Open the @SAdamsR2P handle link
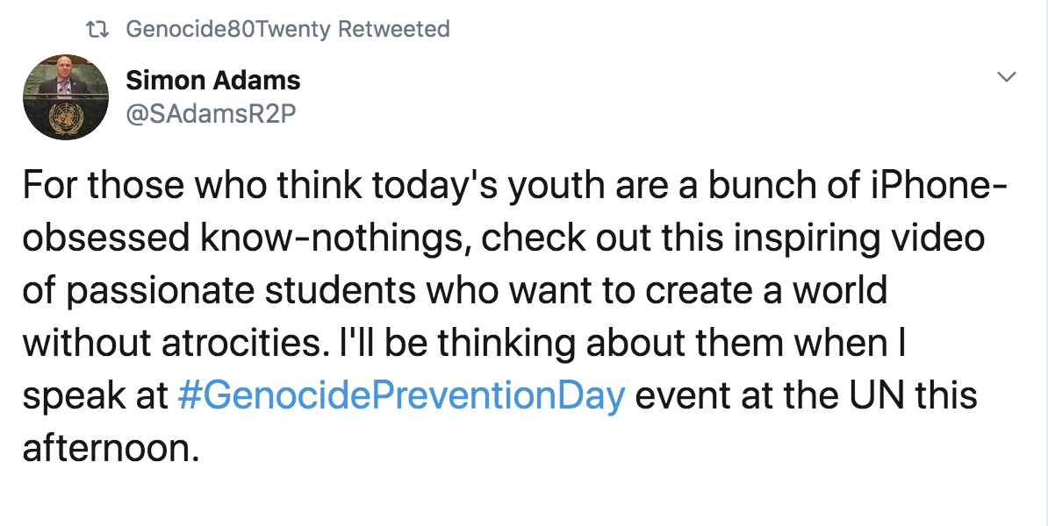This screenshot has width=1048, height=526. (211, 113)
